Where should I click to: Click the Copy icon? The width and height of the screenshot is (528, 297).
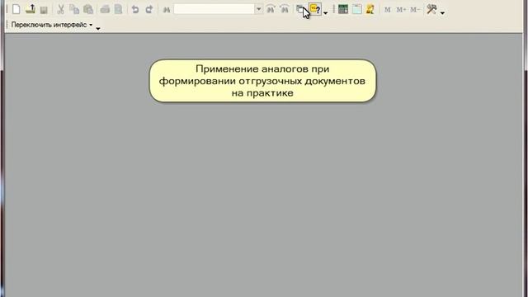click(74, 9)
